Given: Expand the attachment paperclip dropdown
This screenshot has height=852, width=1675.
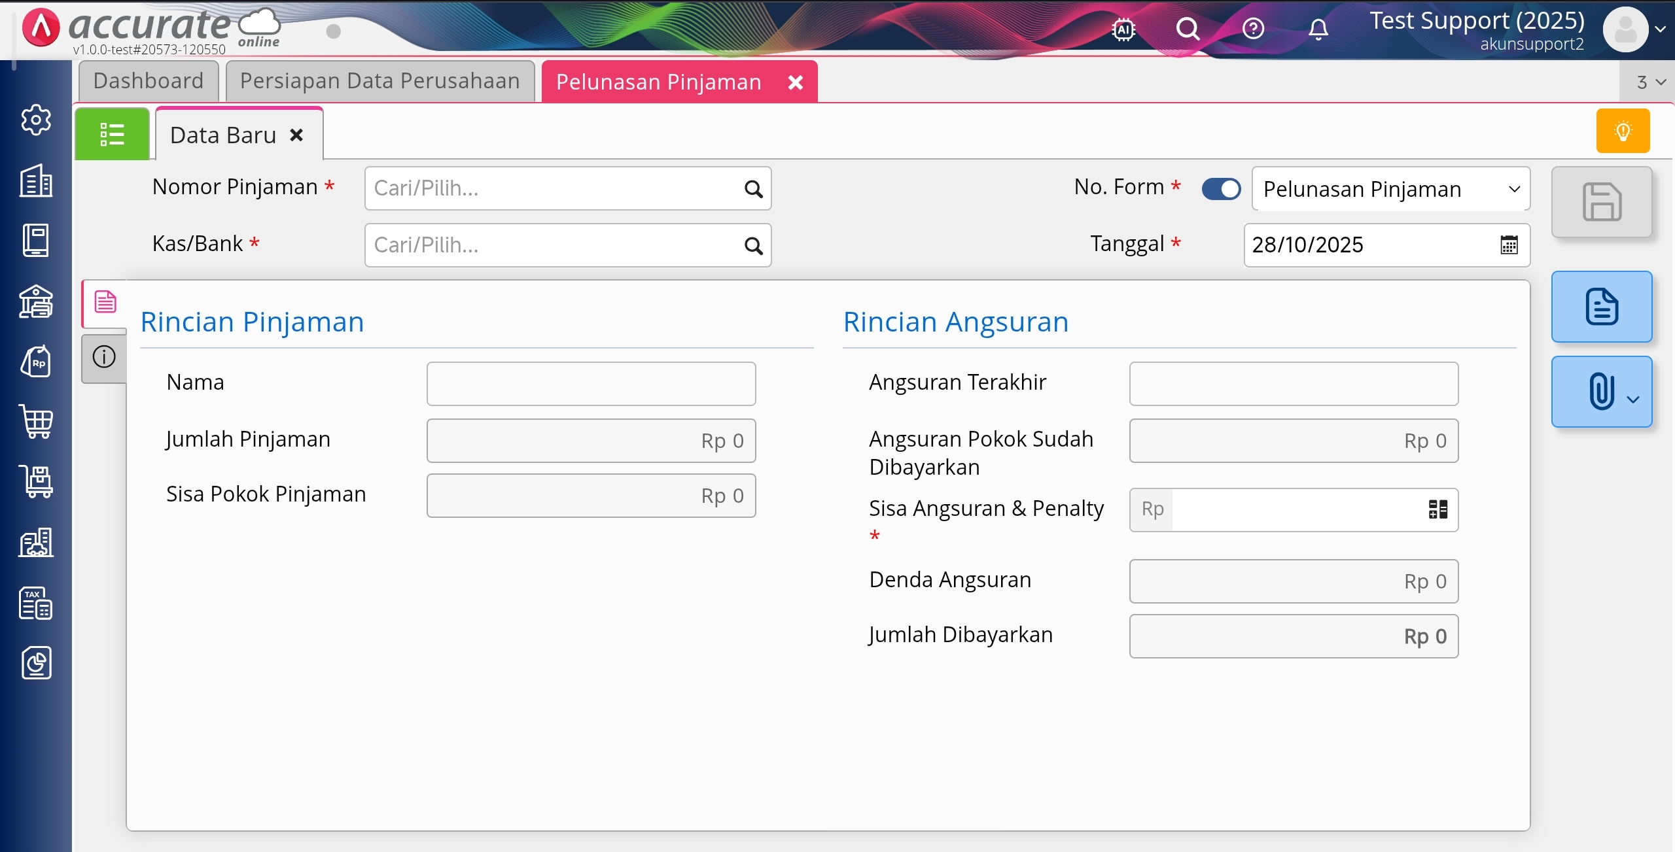Looking at the screenshot, I should (x=1633, y=400).
